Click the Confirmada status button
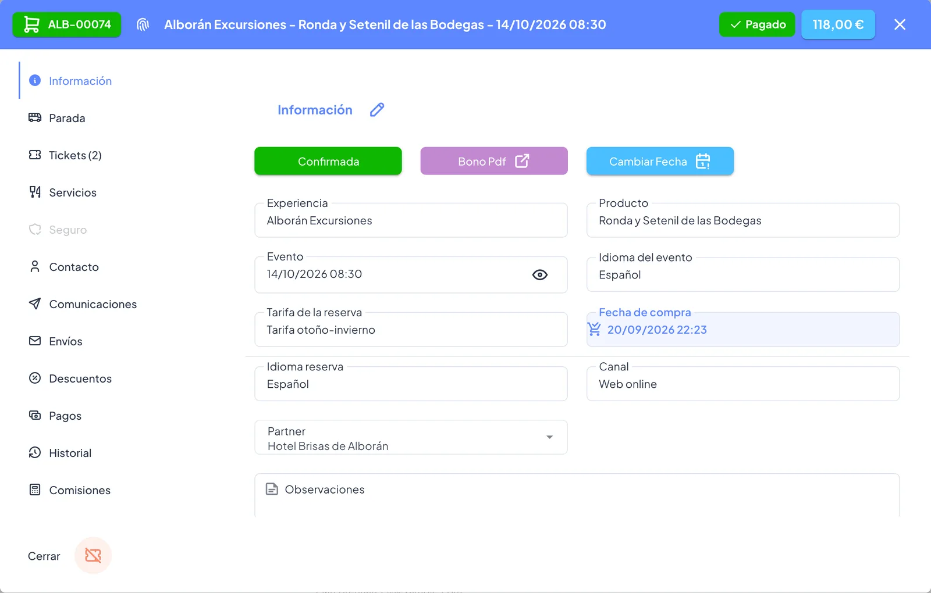This screenshot has height=593, width=931. [328, 161]
